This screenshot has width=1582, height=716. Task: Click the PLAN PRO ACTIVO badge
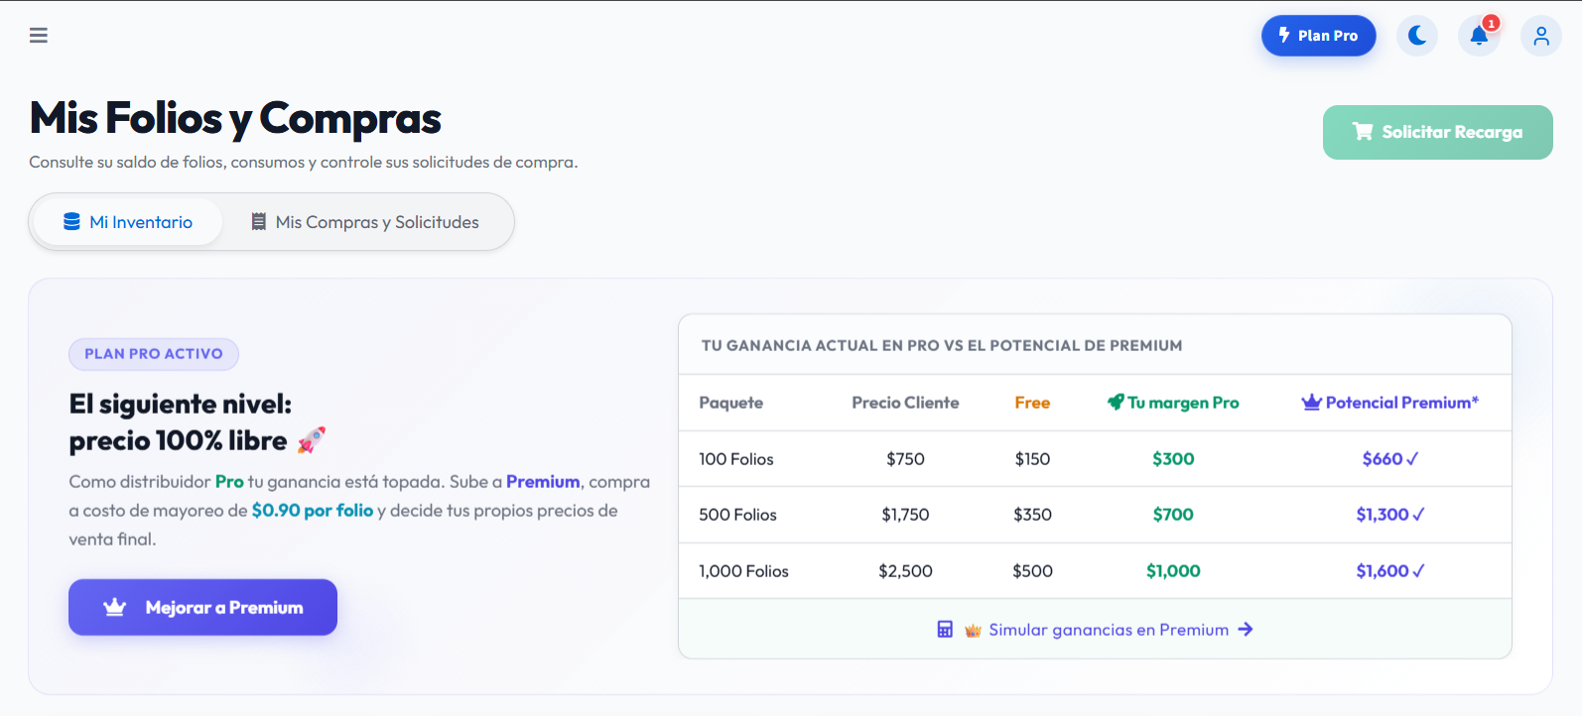click(154, 354)
